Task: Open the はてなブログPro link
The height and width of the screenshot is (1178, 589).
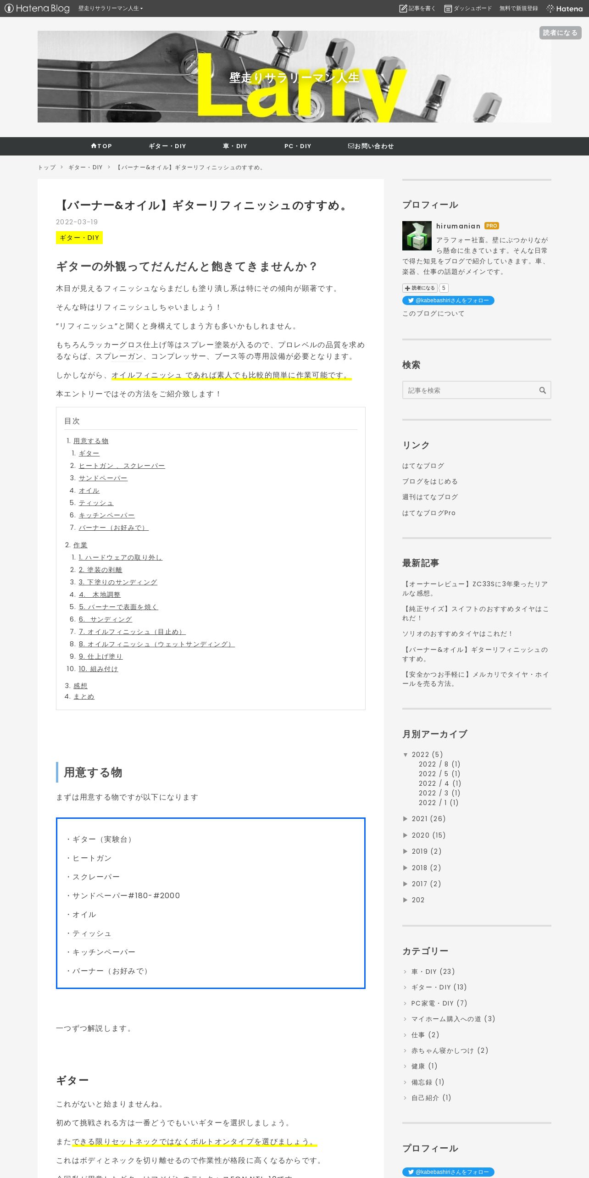Action: (429, 513)
